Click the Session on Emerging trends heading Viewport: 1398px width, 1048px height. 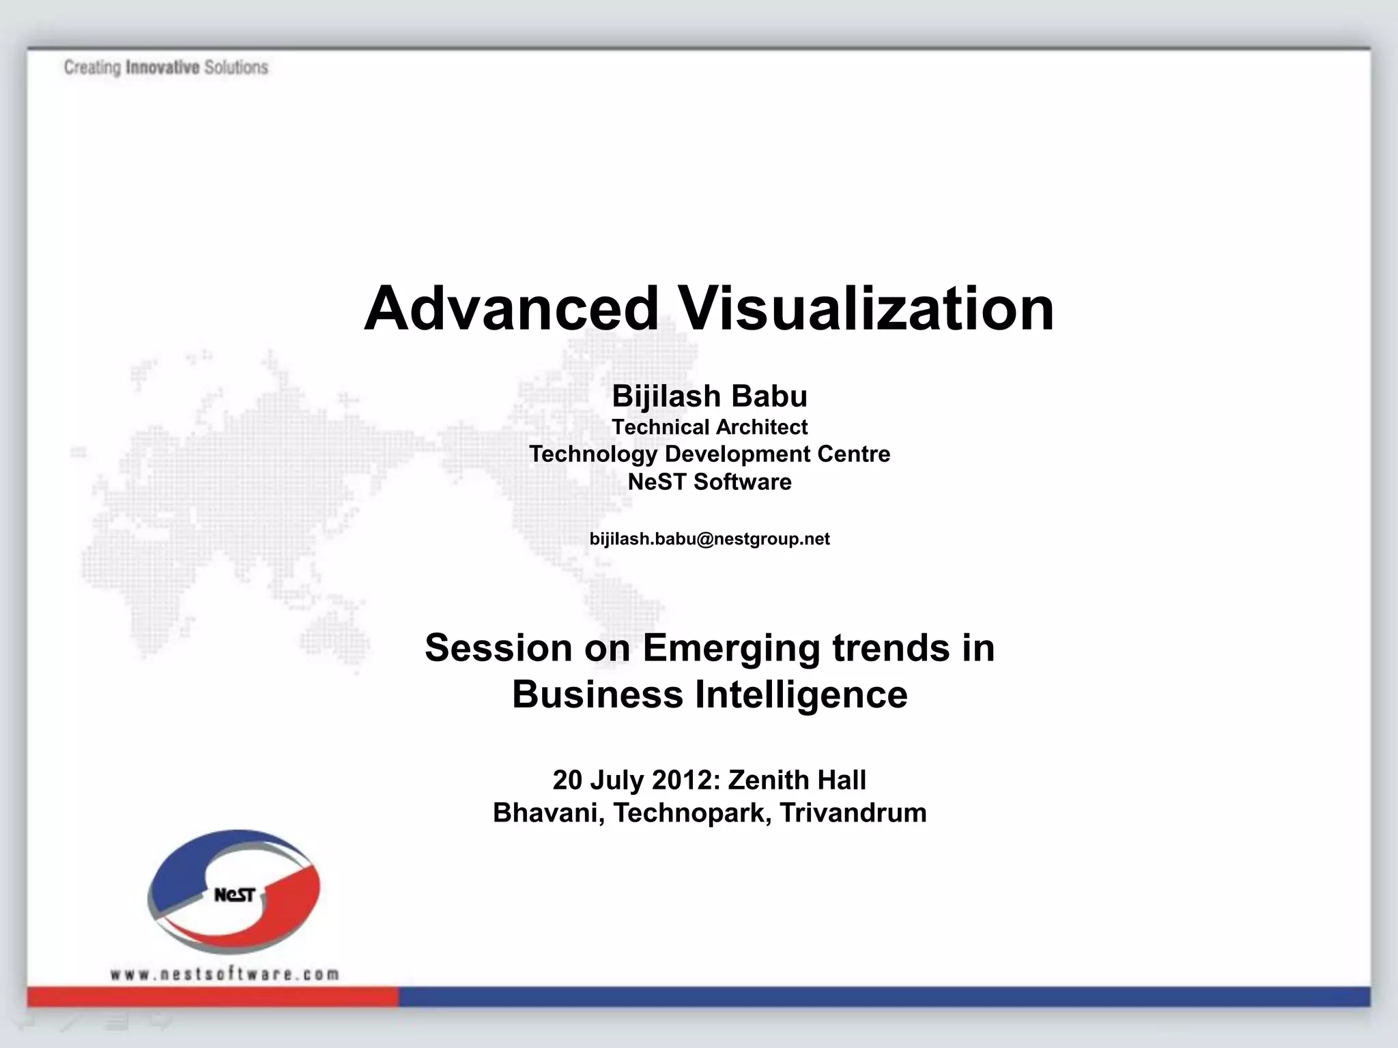pyautogui.click(x=709, y=647)
